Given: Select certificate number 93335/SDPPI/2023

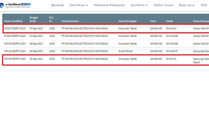Looking at the screenshot, I should [x=15, y=44].
